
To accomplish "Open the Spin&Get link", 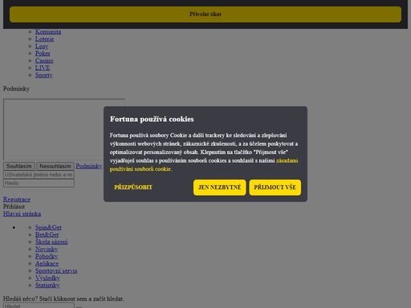I will [x=48, y=228].
